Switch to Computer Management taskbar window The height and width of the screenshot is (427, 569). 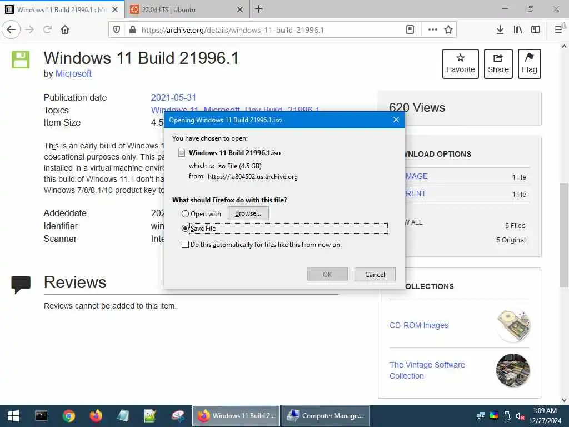[x=326, y=416]
